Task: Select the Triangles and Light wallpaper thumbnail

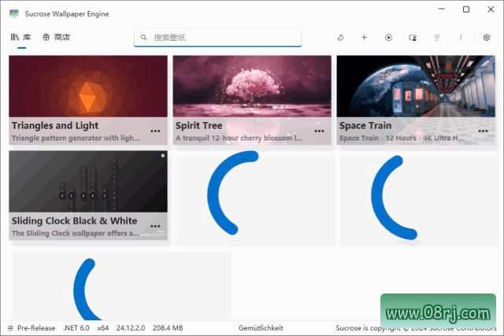Action: pyautogui.click(x=88, y=86)
